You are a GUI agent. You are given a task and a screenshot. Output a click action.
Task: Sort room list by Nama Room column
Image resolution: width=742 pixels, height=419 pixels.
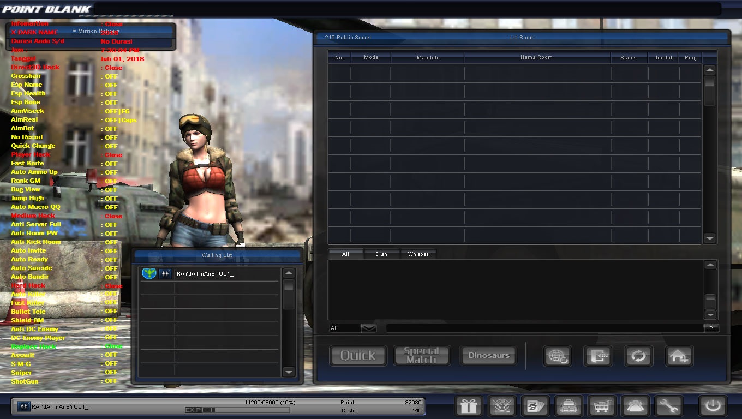click(x=537, y=57)
